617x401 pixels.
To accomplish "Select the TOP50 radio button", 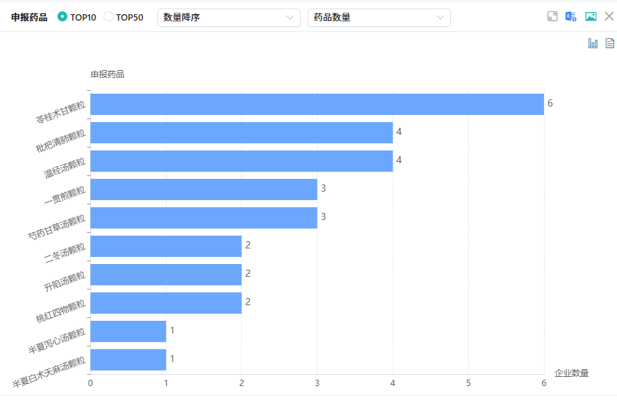I will [109, 17].
